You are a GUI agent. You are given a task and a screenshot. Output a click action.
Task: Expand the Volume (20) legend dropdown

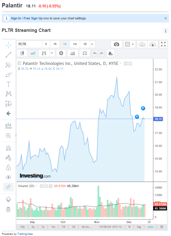point(36,186)
